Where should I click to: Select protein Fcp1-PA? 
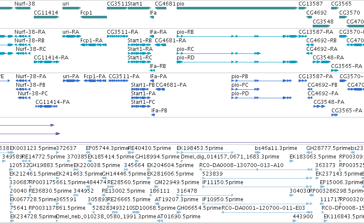(95, 76)
